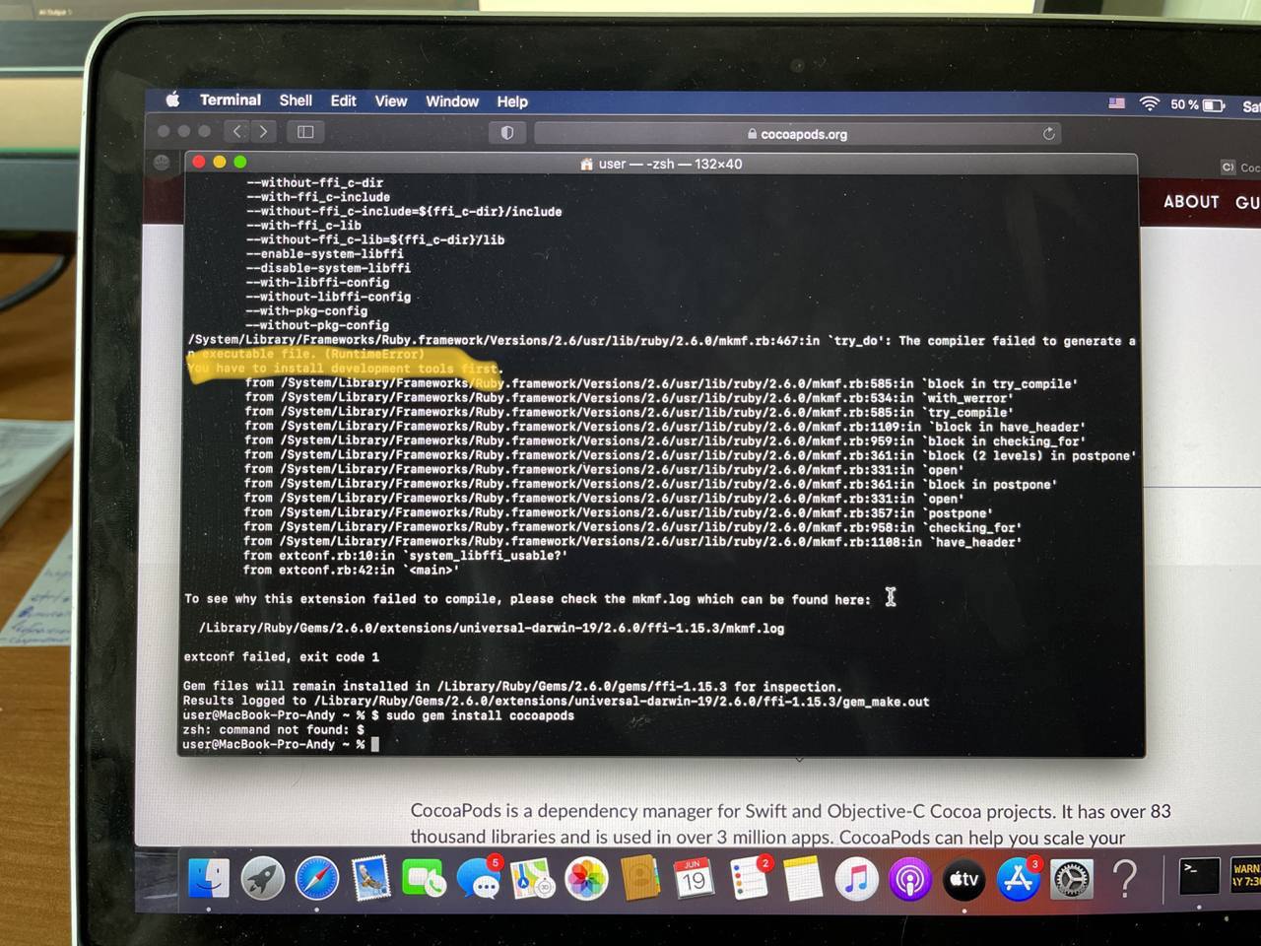The height and width of the screenshot is (946, 1261).
Task: Open Finder from the Dock
Action: point(208,877)
